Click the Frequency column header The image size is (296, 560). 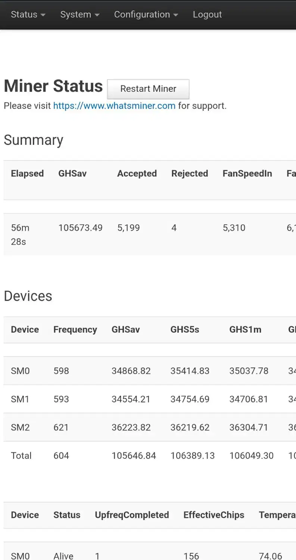75,330
